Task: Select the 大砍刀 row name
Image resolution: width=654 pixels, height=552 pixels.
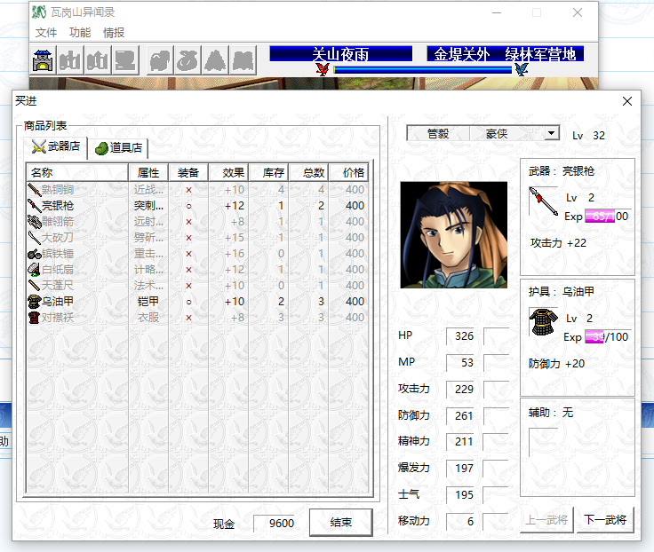Action: [58, 238]
